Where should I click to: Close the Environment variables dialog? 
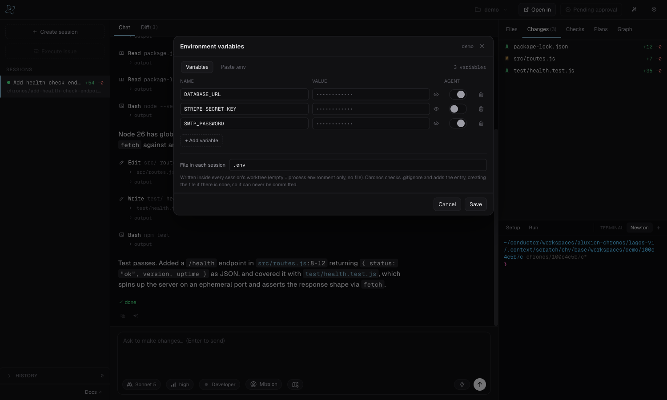point(482,46)
